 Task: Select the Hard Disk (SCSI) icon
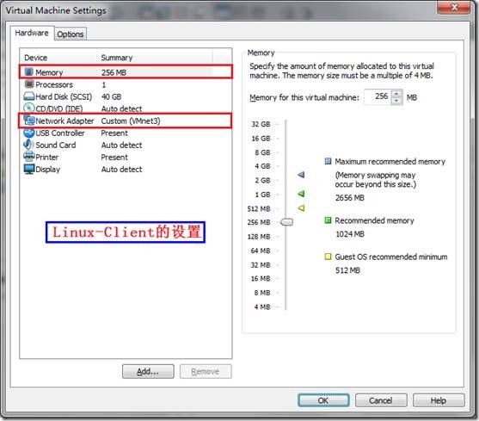pyautogui.click(x=29, y=96)
